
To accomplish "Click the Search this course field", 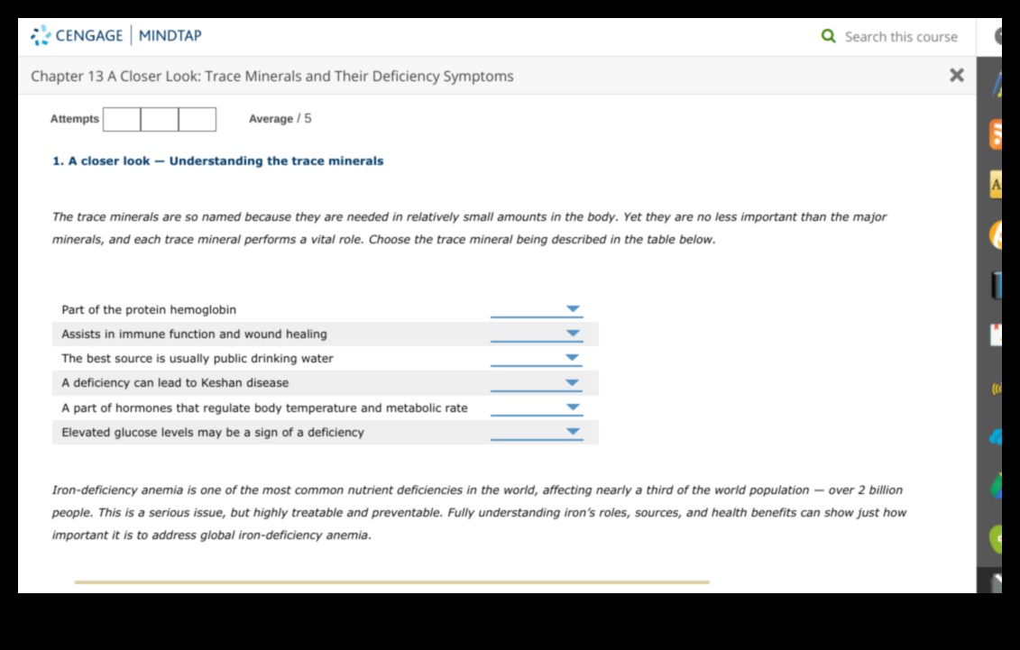I will pos(900,37).
